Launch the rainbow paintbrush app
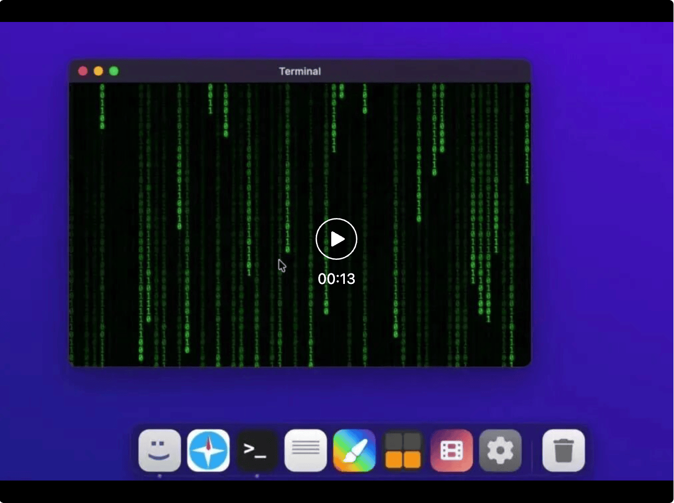Image resolution: width=674 pixels, height=503 pixels. point(354,450)
